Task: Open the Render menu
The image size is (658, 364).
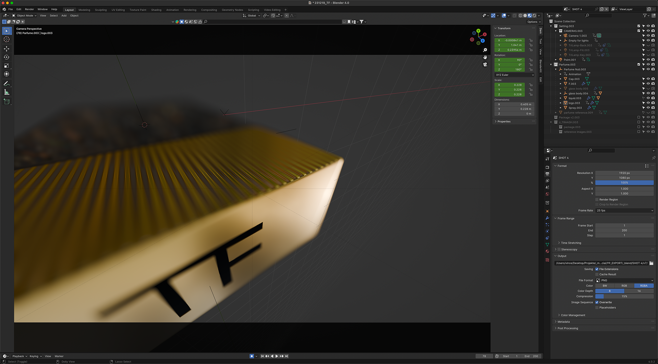Action: [x=29, y=9]
